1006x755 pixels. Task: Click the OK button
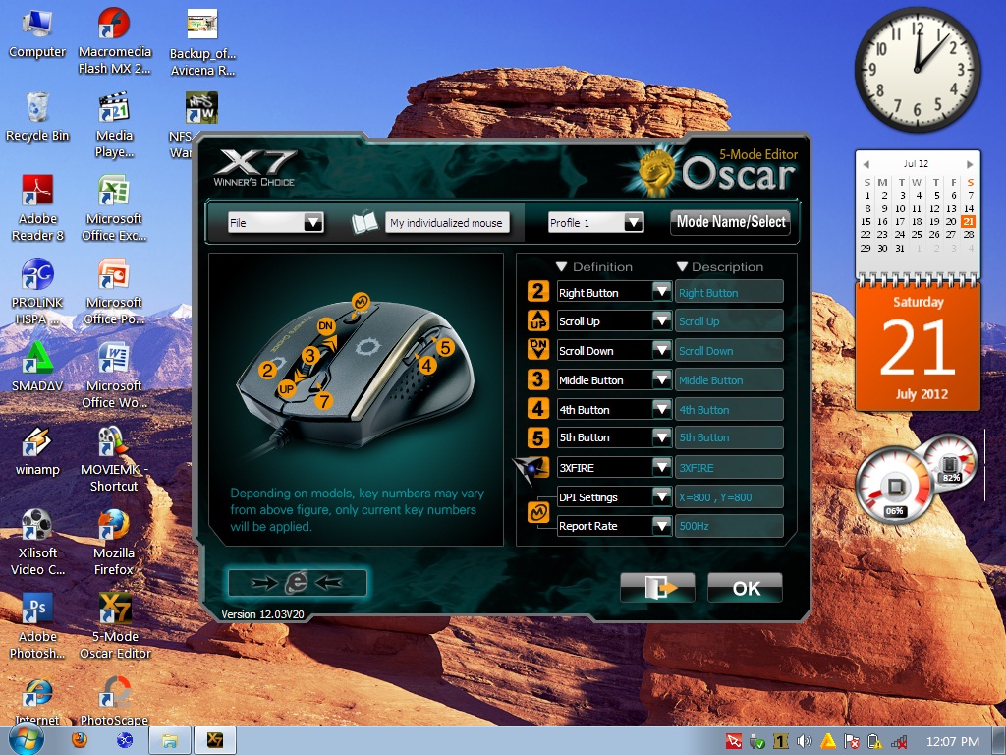746,588
